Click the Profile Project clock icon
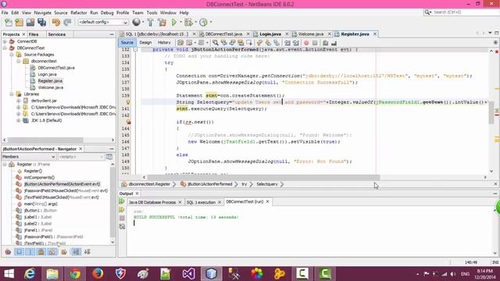Image resolution: width=500 pixels, height=281 pixels. pyautogui.click(x=203, y=23)
